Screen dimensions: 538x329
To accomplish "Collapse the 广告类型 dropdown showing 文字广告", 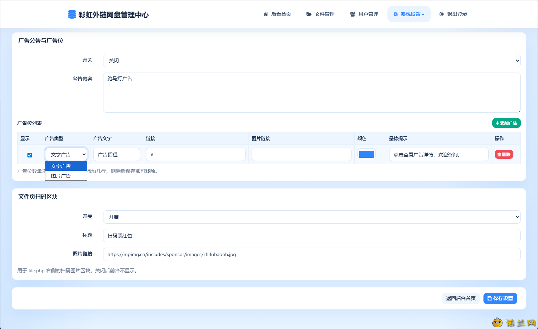I will point(66,154).
